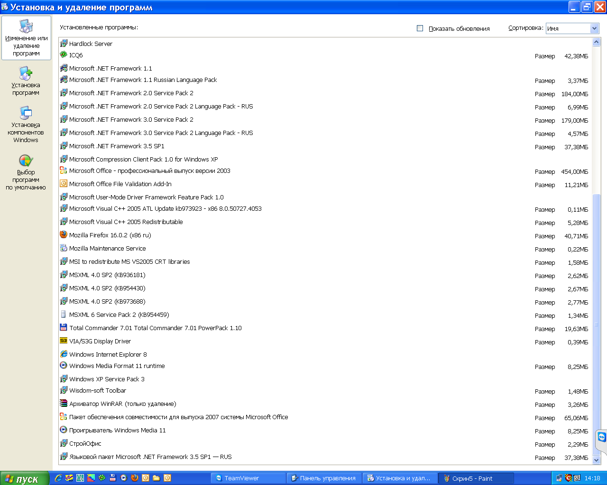
Task: Click the Windows Internet Explorer 8 icon
Action: click(64, 354)
